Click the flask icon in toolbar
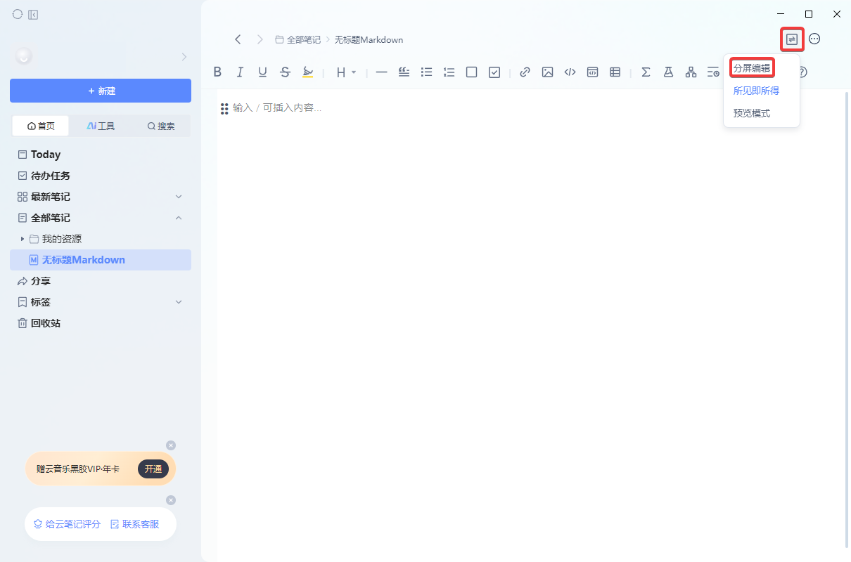This screenshot has height=562, width=851. [668, 72]
